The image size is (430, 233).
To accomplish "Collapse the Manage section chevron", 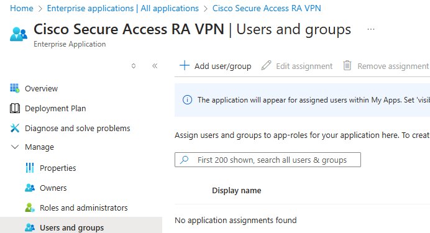I will (x=15, y=147).
